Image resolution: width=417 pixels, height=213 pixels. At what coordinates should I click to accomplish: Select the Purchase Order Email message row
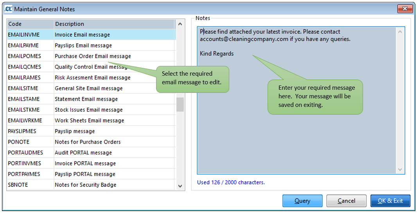click(x=92, y=56)
